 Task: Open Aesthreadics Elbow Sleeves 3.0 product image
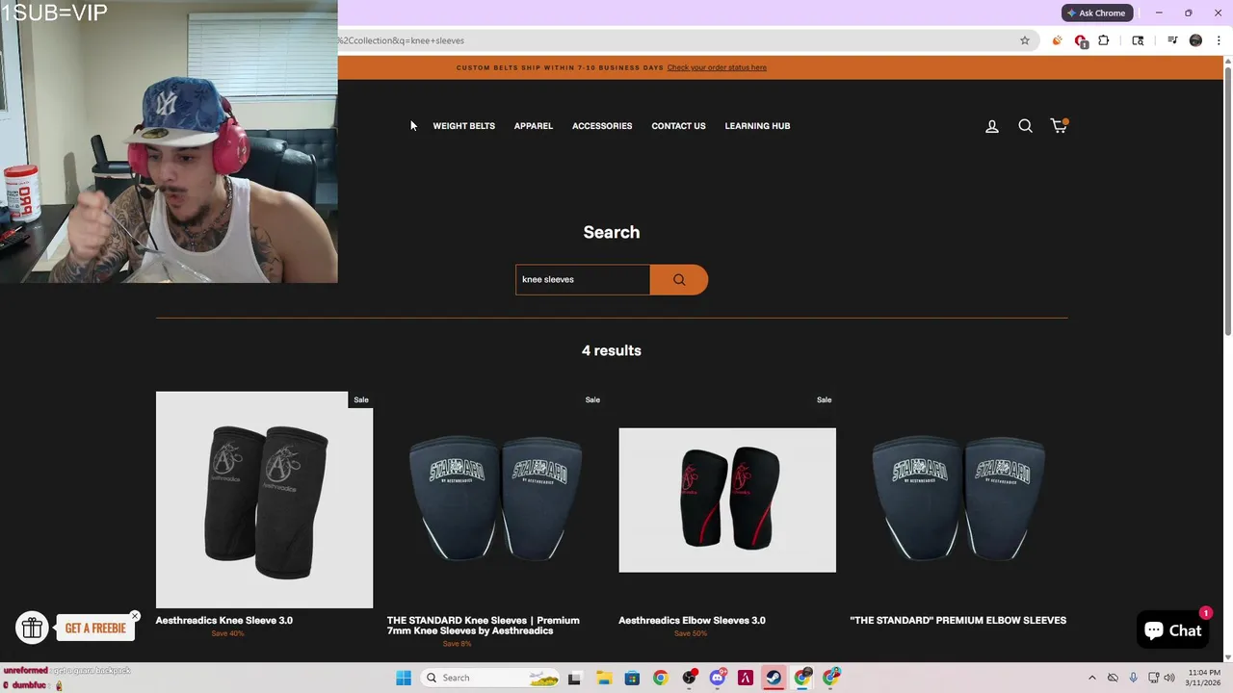click(x=727, y=500)
